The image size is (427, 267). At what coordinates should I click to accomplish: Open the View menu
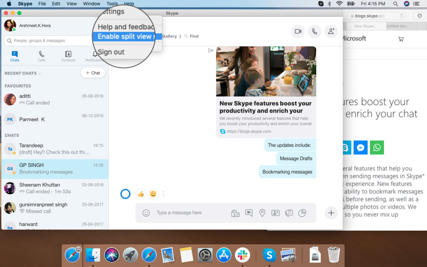72,4
